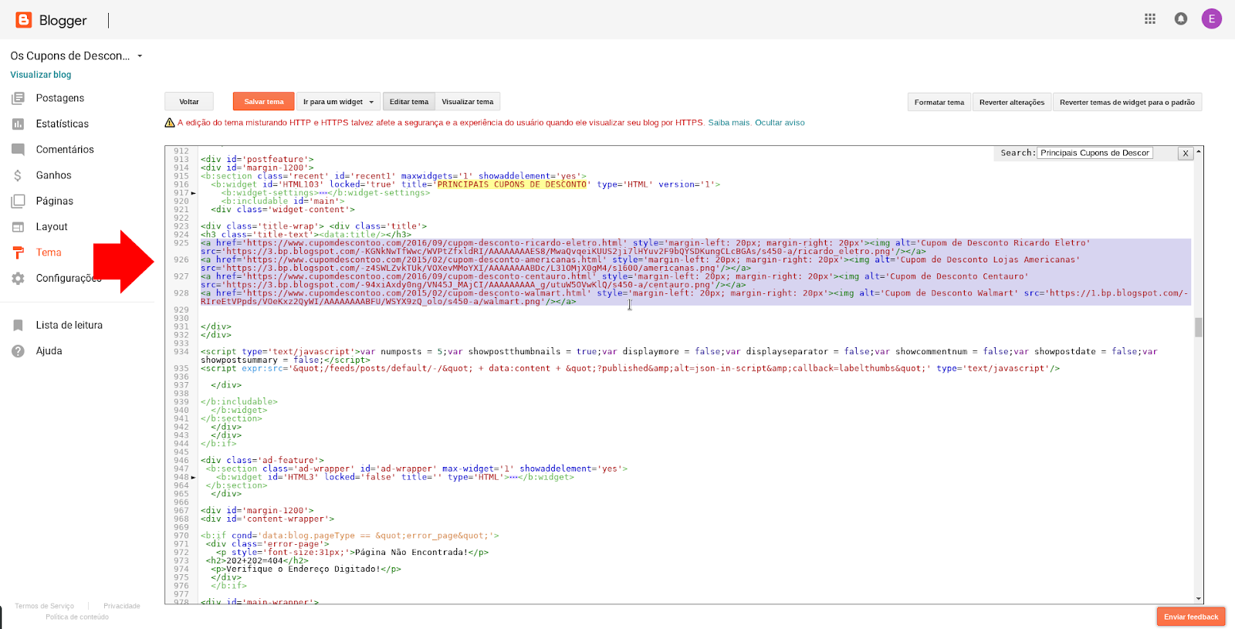
Task: Open the blog selector dropdown arrow
Action: (140, 56)
